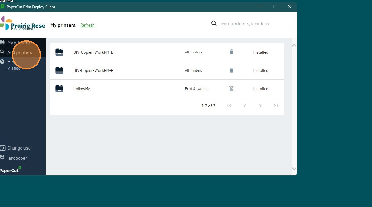Select the FollowMe printer name
The height and width of the screenshot is (207, 372).
81,89
